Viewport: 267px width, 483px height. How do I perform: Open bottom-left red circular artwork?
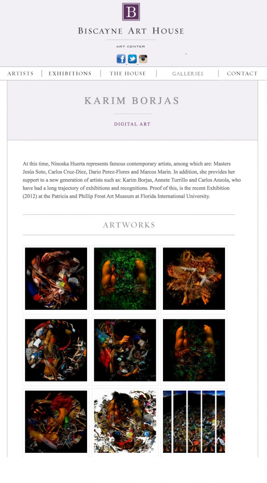tap(56, 421)
